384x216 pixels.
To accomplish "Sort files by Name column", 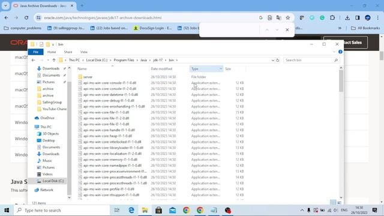I will 113,69.
